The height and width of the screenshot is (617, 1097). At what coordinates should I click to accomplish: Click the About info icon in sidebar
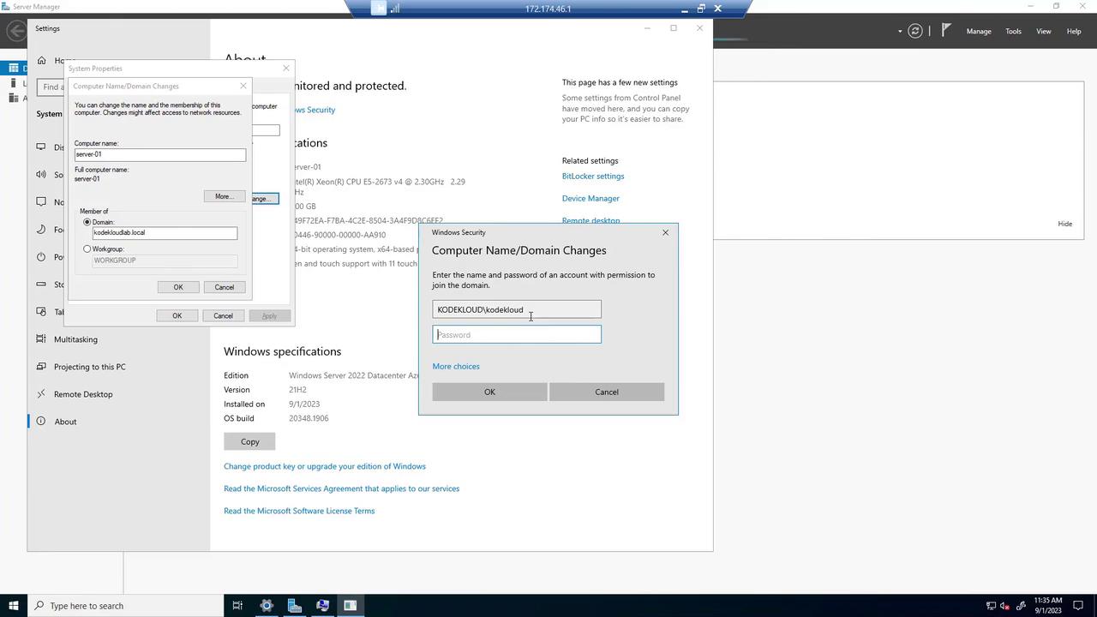click(41, 421)
